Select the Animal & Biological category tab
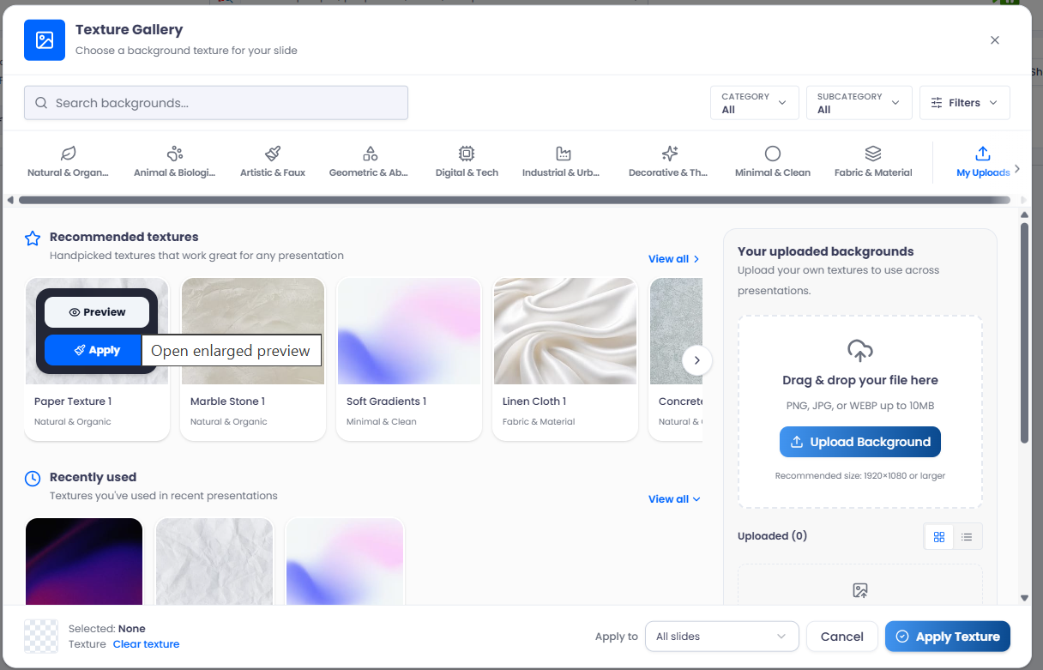 coord(175,161)
